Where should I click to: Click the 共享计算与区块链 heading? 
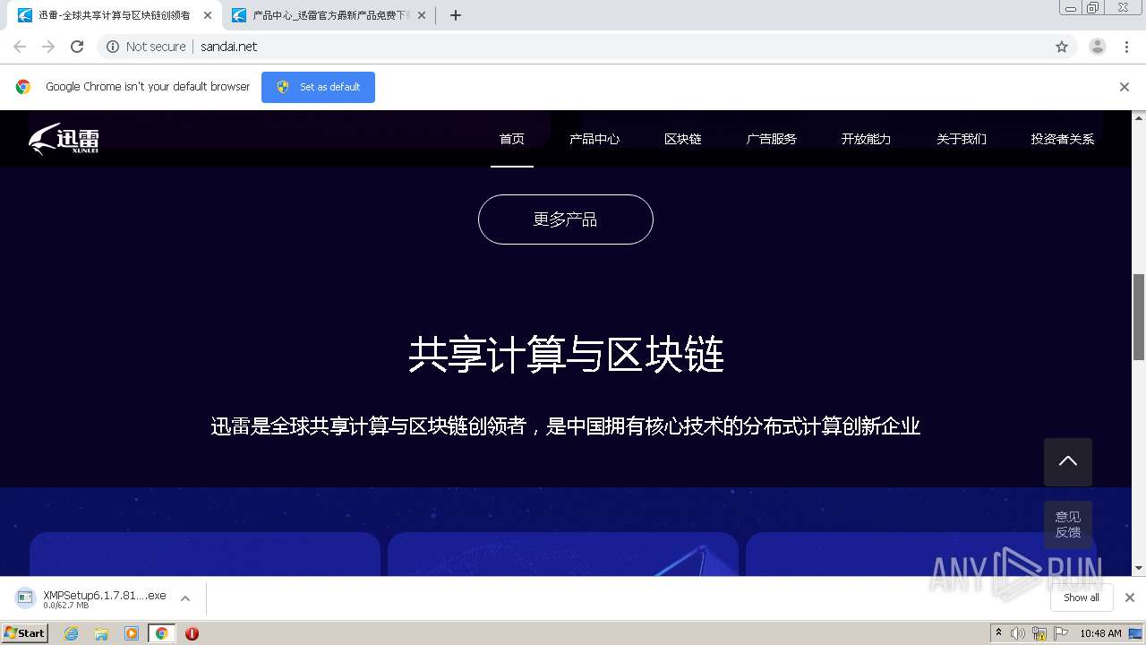[566, 355]
